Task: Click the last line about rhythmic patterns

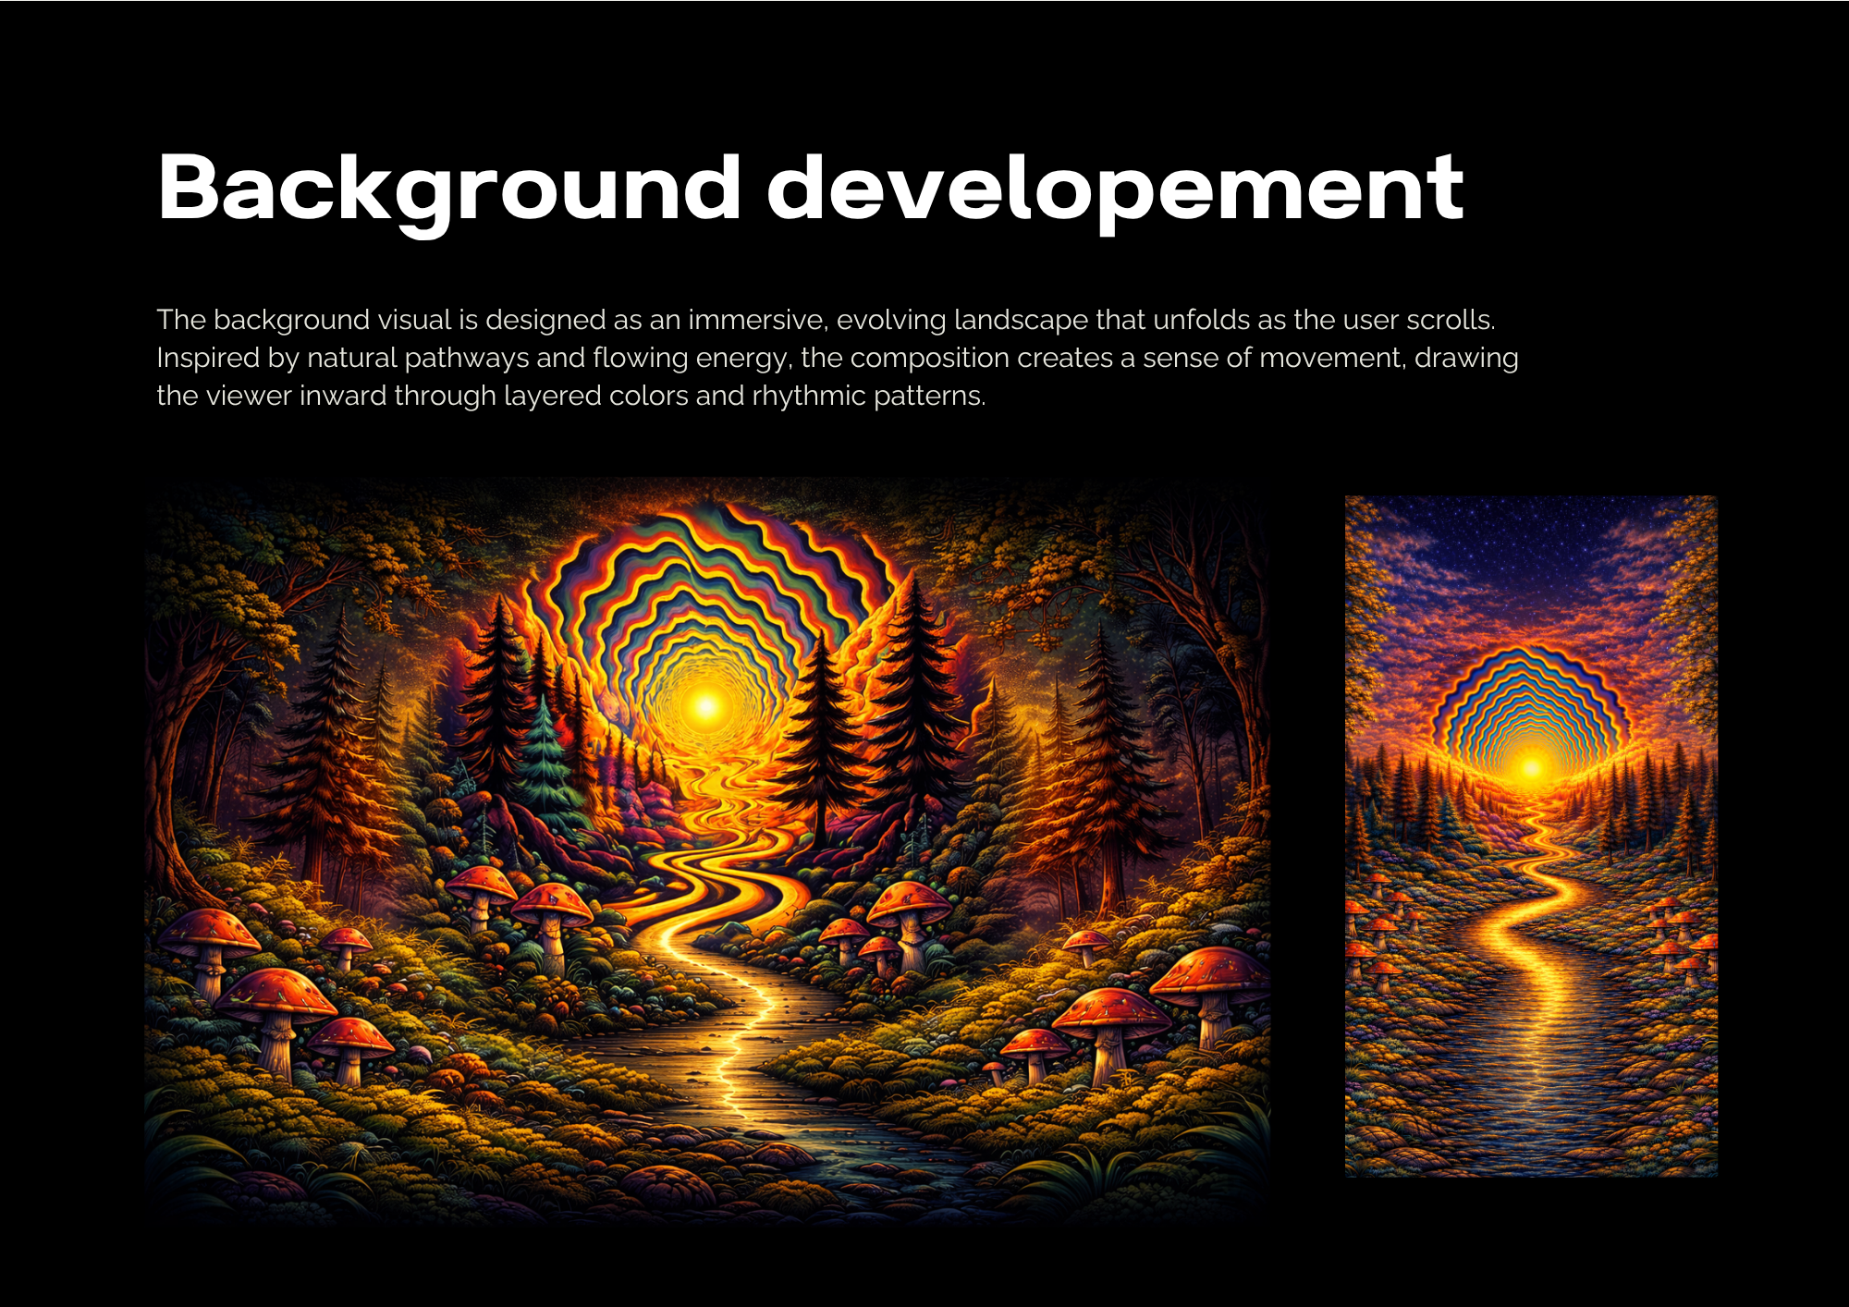Action: click(x=570, y=396)
